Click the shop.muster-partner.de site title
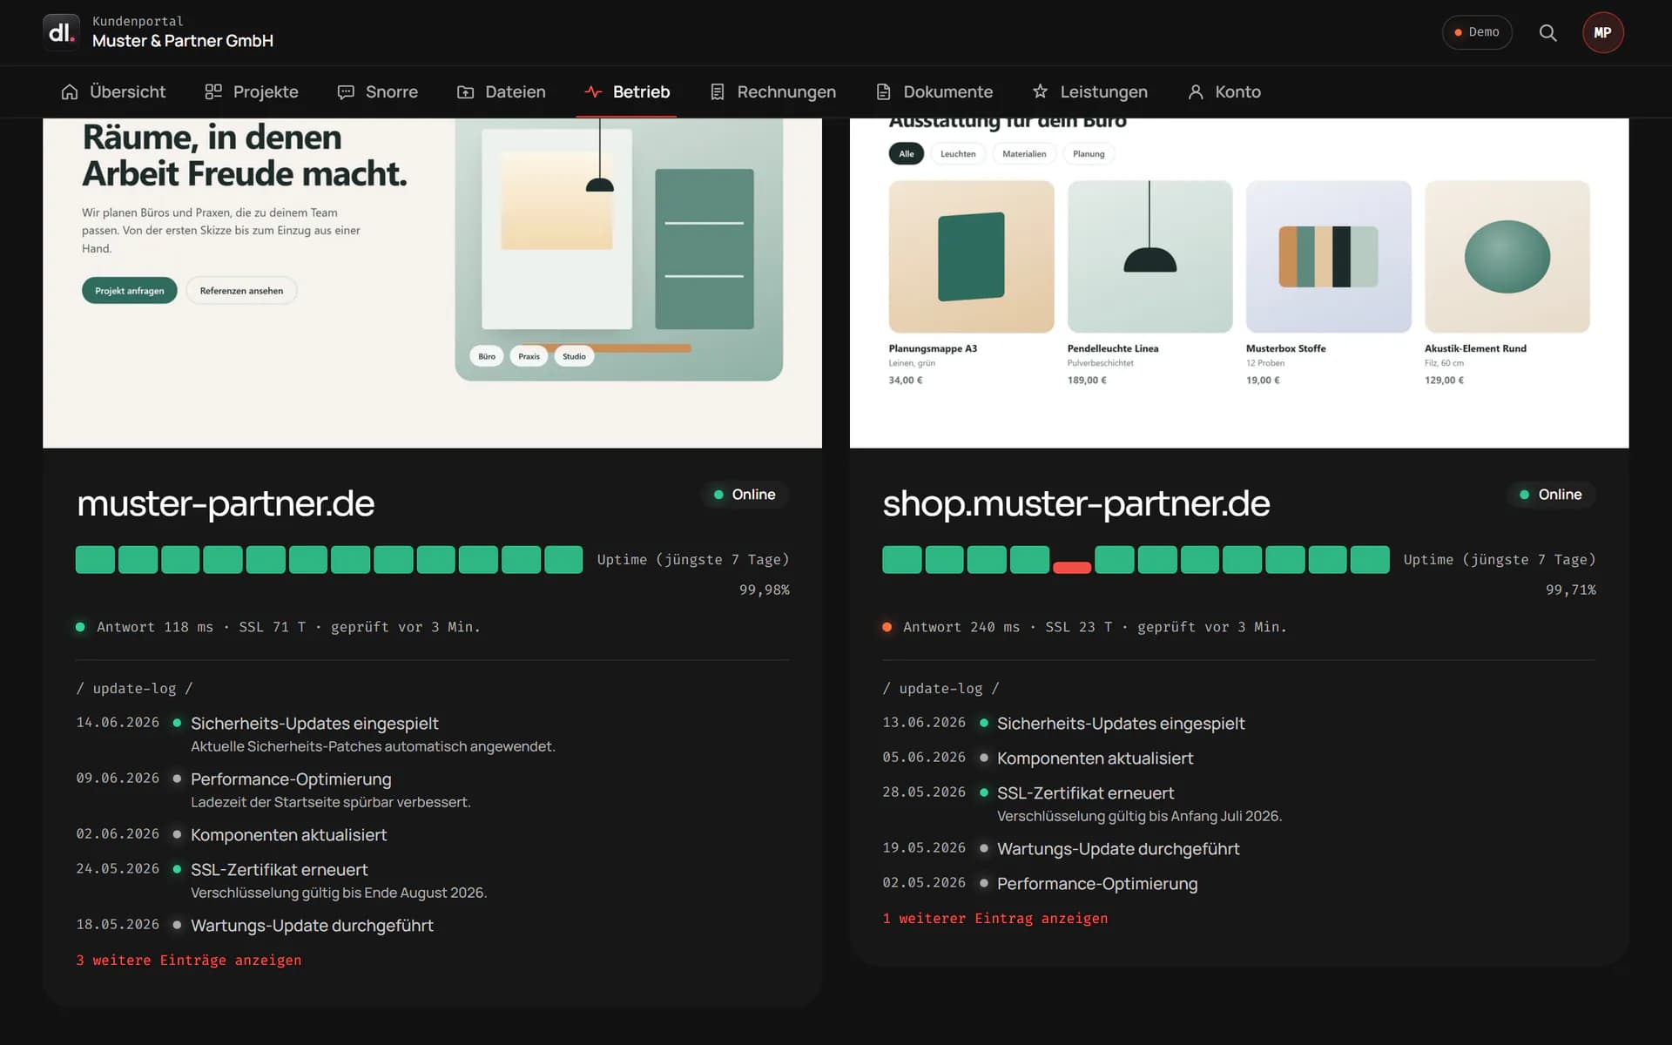 pyautogui.click(x=1076, y=503)
